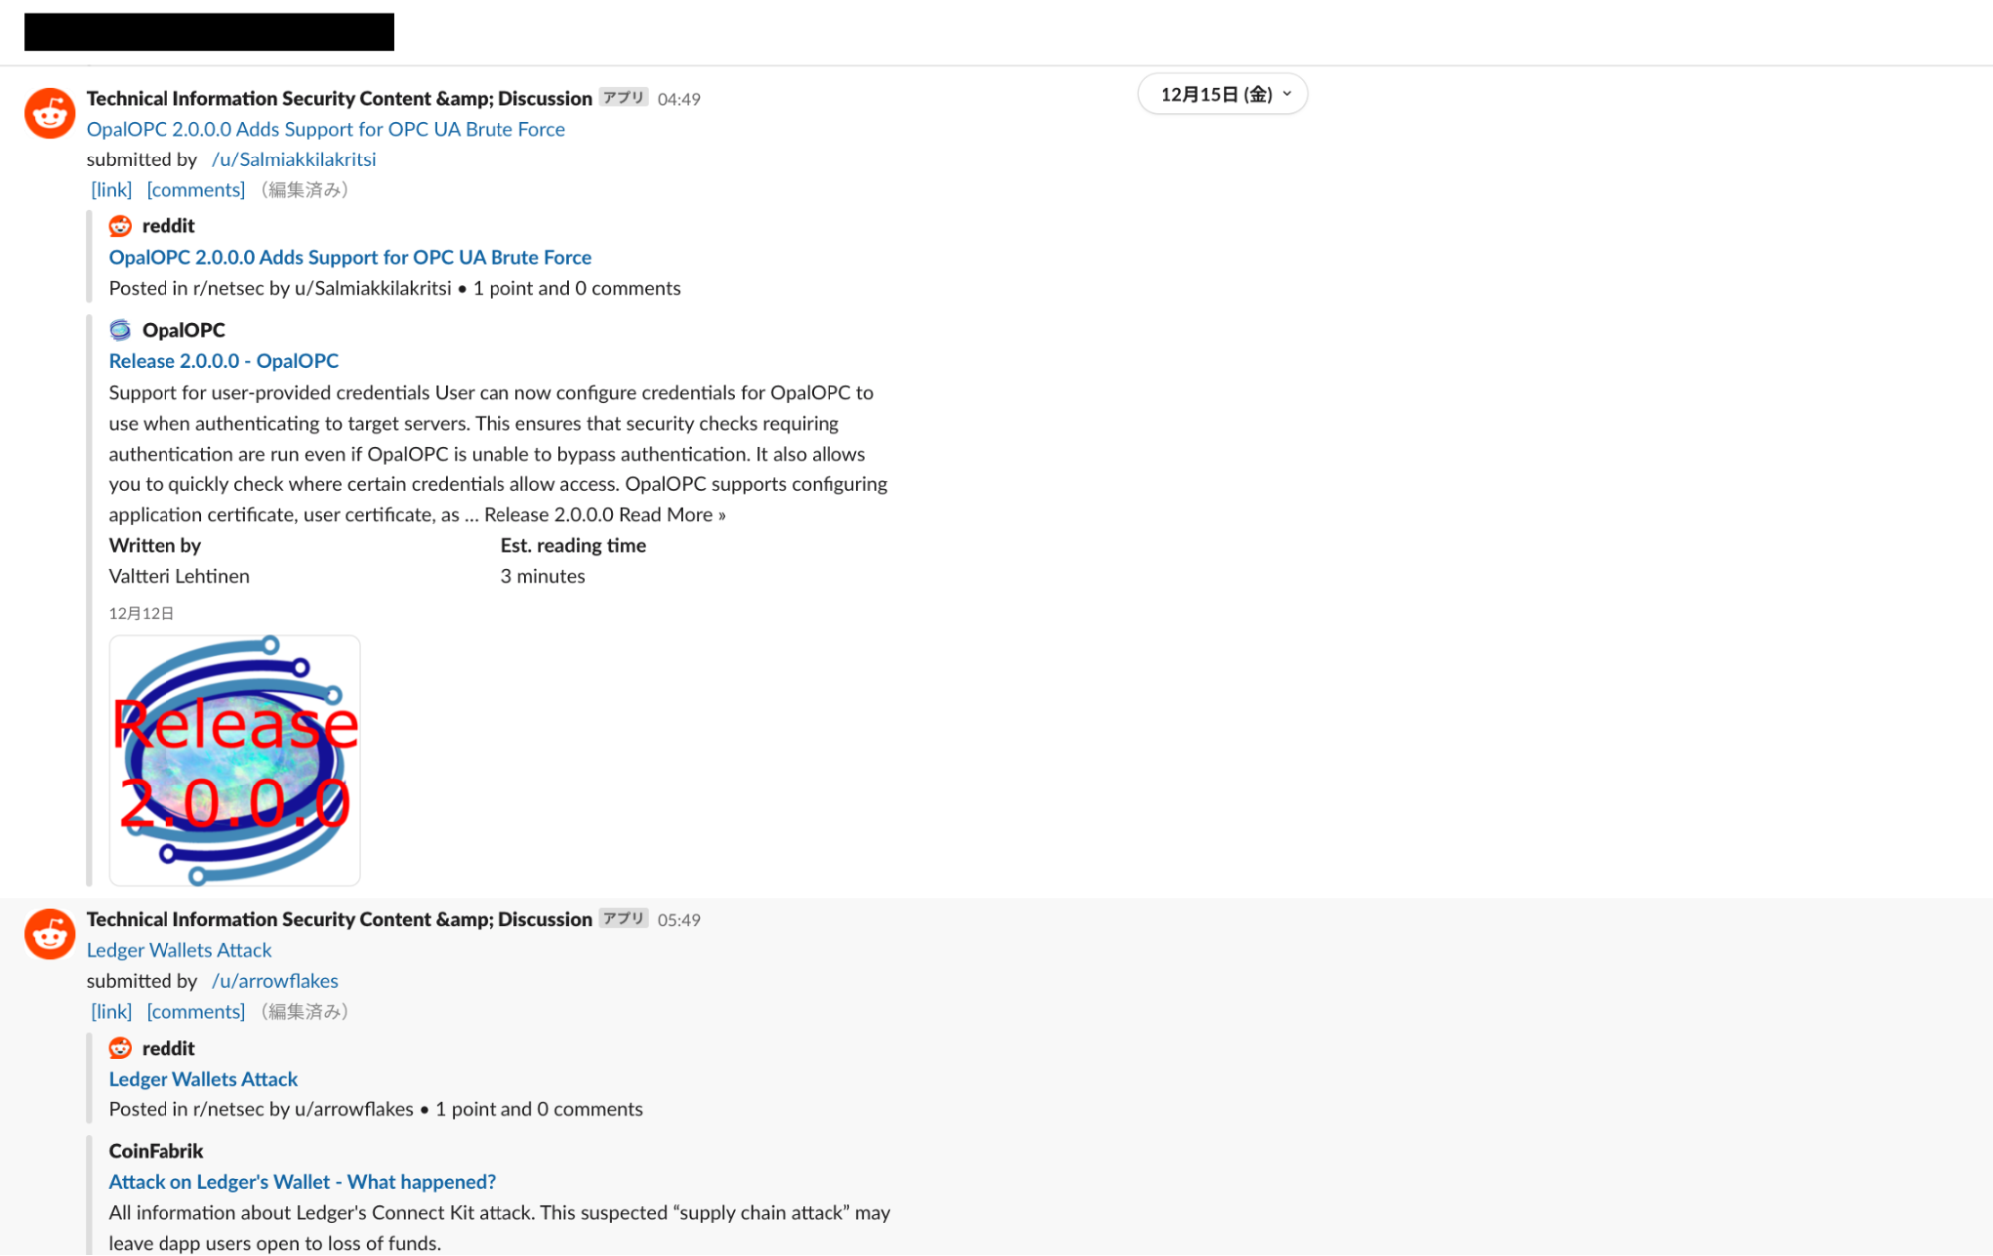Open Attack on Ledger's Wallet - What happened?

pyautogui.click(x=302, y=1182)
